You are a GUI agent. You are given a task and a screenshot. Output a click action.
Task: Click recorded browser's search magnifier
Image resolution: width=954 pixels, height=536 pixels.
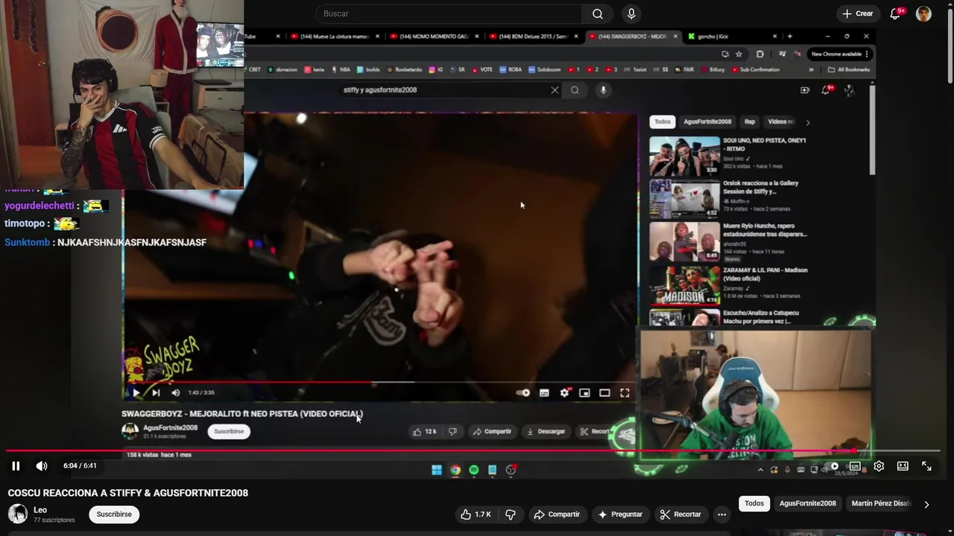coord(575,90)
